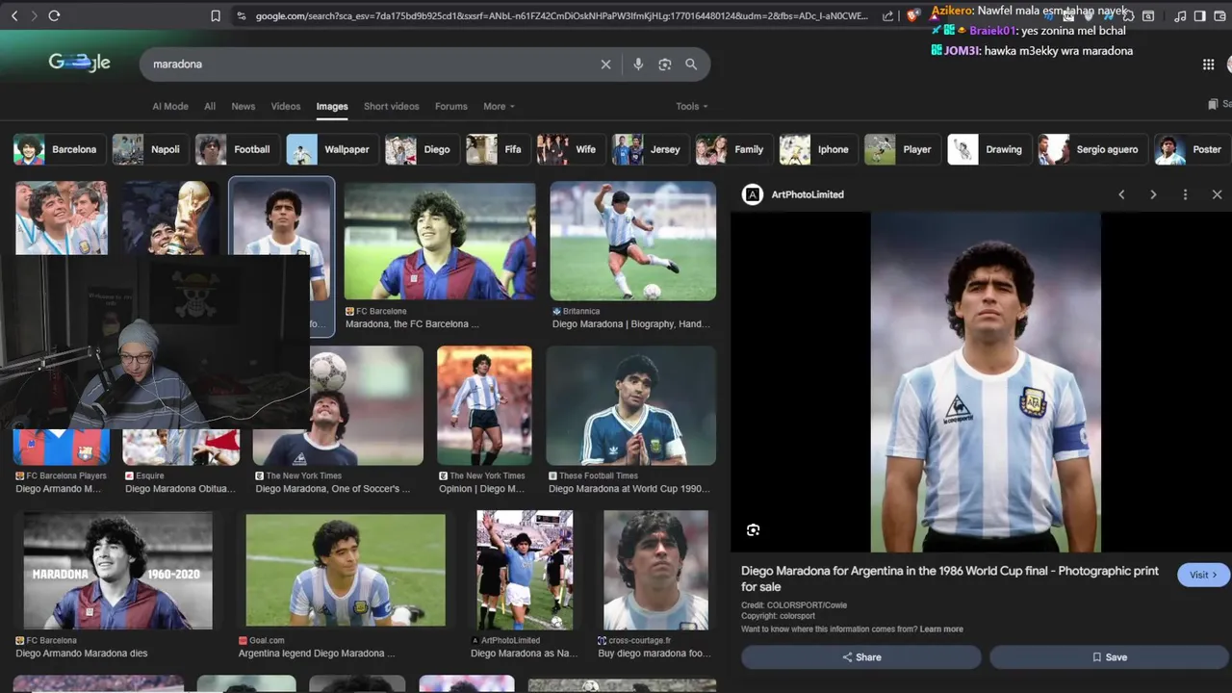Click the site info icon in address bar
This screenshot has width=1232, height=693.
(x=241, y=15)
